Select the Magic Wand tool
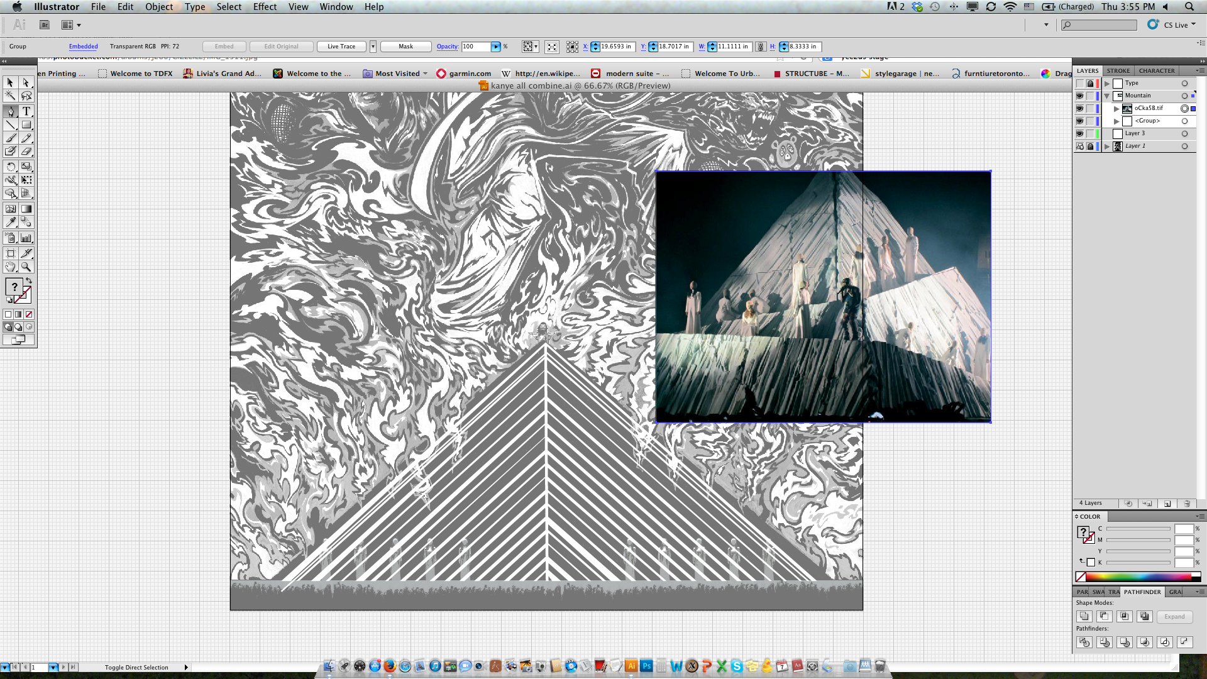Image resolution: width=1207 pixels, height=679 pixels. click(x=11, y=96)
